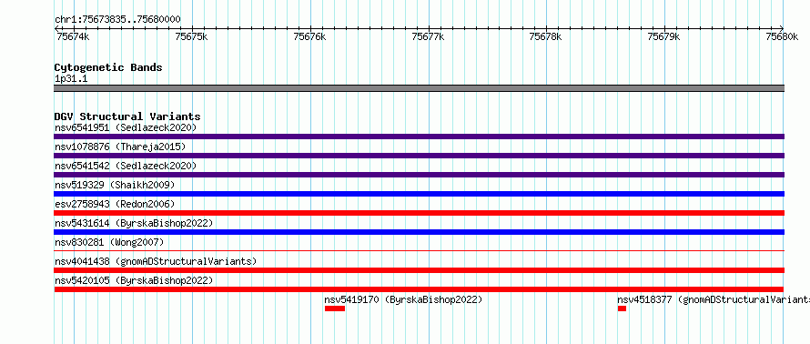Click the Cytogenetic Bands track title

(x=108, y=67)
